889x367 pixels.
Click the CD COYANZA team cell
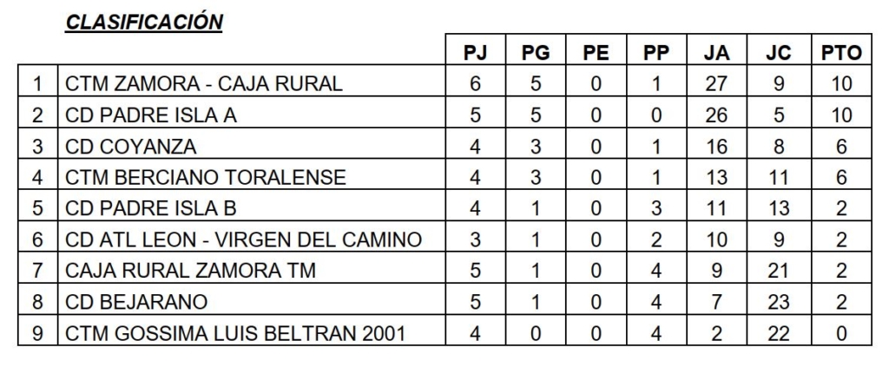(131, 147)
